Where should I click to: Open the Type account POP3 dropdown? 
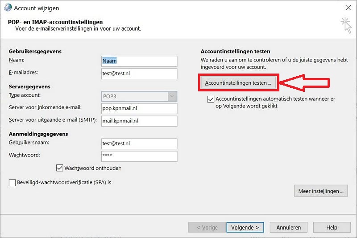[x=139, y=96]
